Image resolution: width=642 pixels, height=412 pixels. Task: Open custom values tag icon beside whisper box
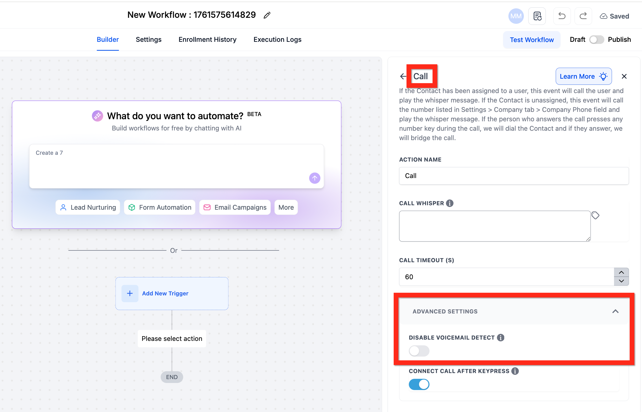(x=595, y=216)
